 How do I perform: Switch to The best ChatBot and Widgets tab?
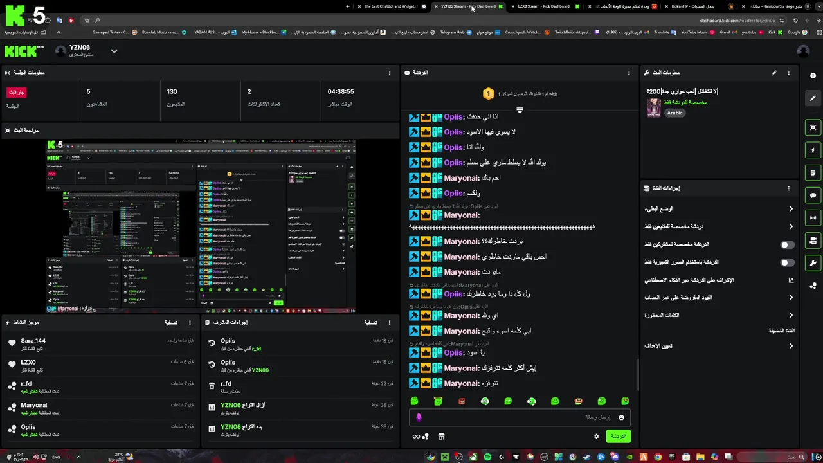point(390,6)
